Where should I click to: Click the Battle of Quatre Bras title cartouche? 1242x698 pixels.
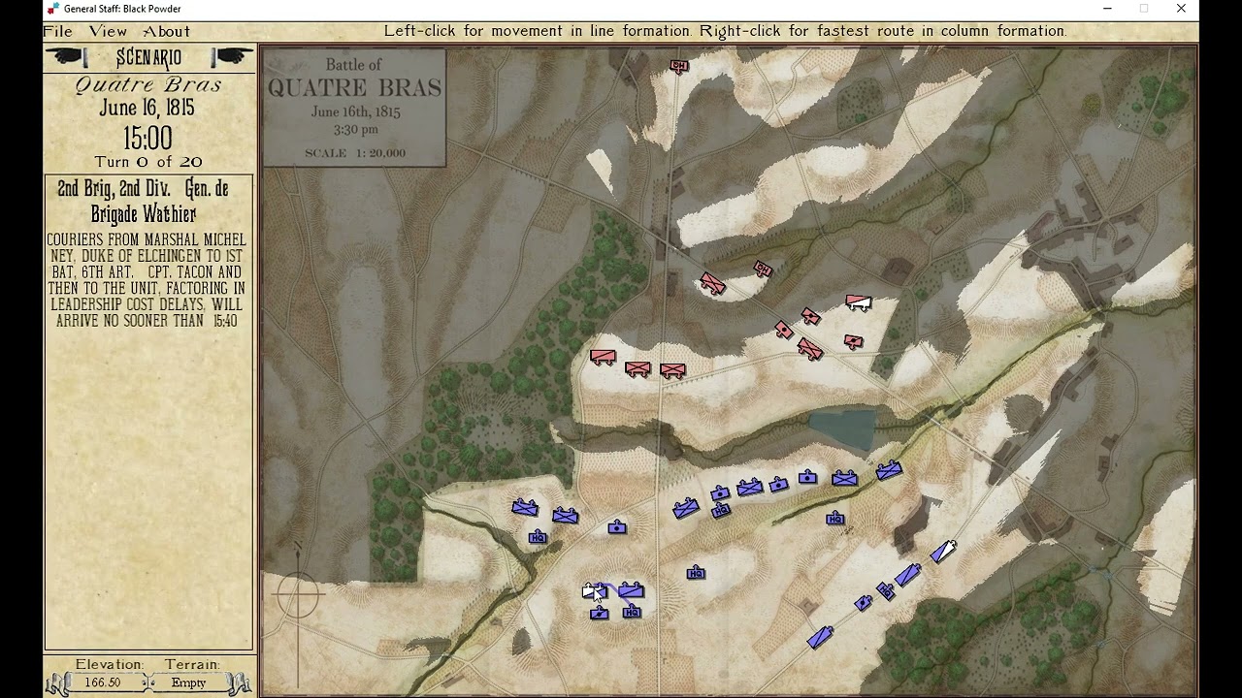click(x=354, y=107)
